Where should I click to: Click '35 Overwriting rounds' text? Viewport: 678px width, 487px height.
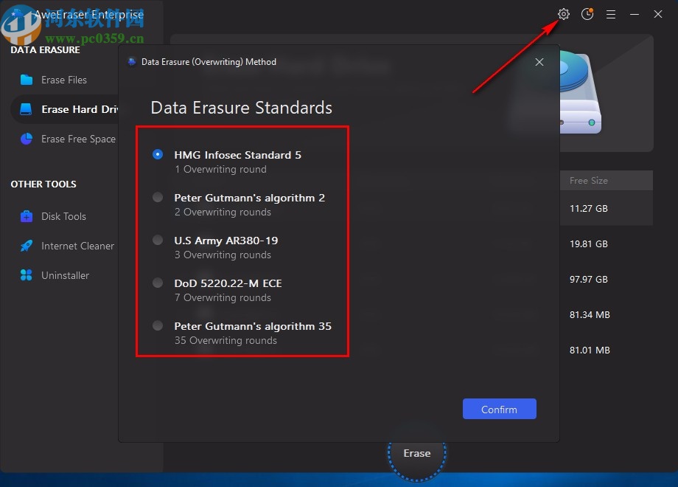(x=226, y=341)
